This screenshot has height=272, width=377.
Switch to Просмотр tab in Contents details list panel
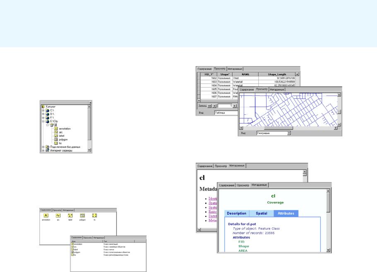[87, 238]
